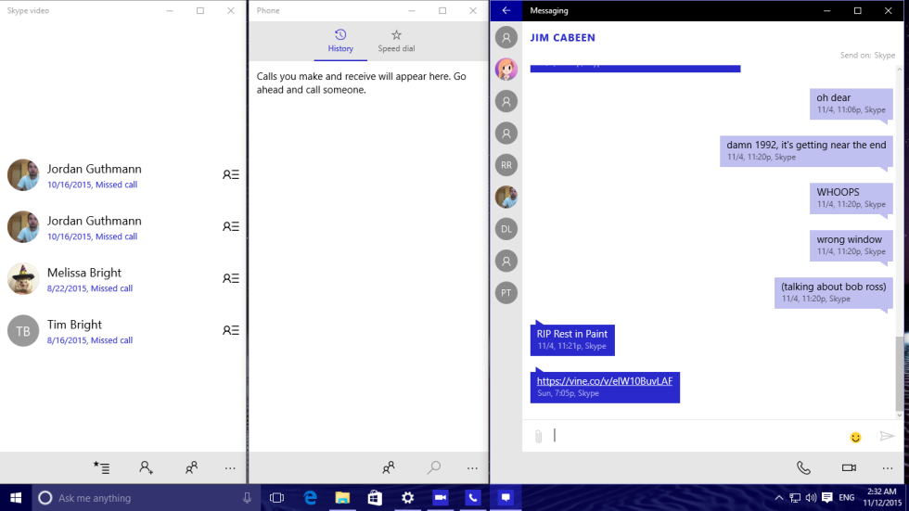909x511 pixels.
Task: Open Task View on taskbar
Action: [277, 498]
